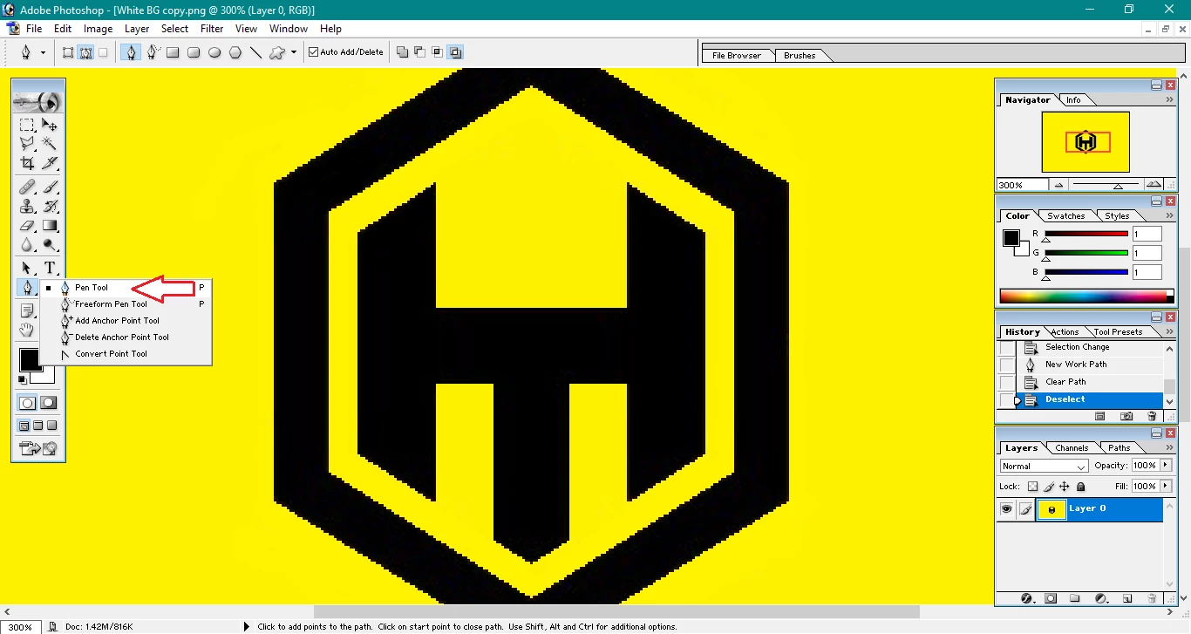Add layer mask in Layers panel

click(x=1051, y=599)
